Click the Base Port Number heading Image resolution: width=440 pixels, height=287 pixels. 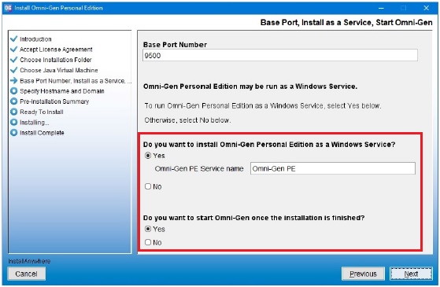click(x=175, y=45)
